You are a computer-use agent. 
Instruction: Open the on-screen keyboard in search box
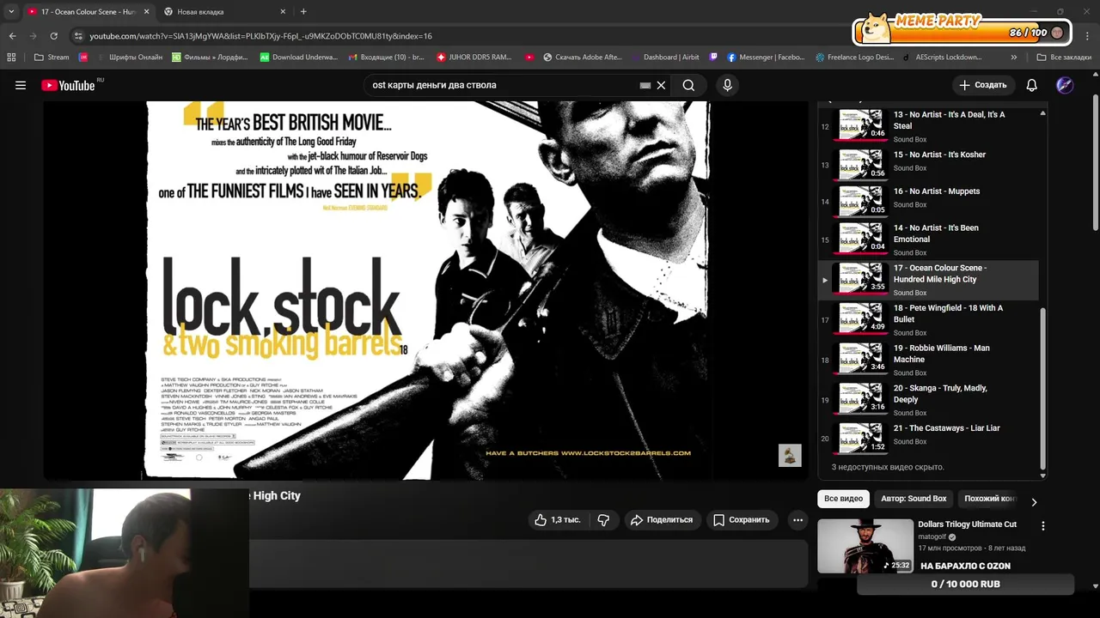click(x=645, y=85)
